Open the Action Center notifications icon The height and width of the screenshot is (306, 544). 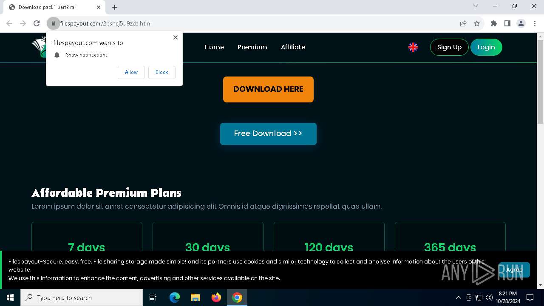(x=530, y=297)
